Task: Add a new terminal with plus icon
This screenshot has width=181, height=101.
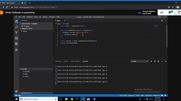Action: click(x=151, y=61)
